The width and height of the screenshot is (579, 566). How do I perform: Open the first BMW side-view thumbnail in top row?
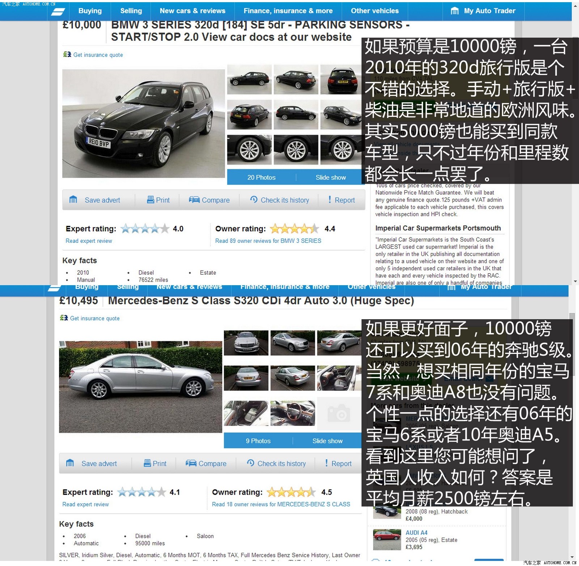tap(249, 79)
